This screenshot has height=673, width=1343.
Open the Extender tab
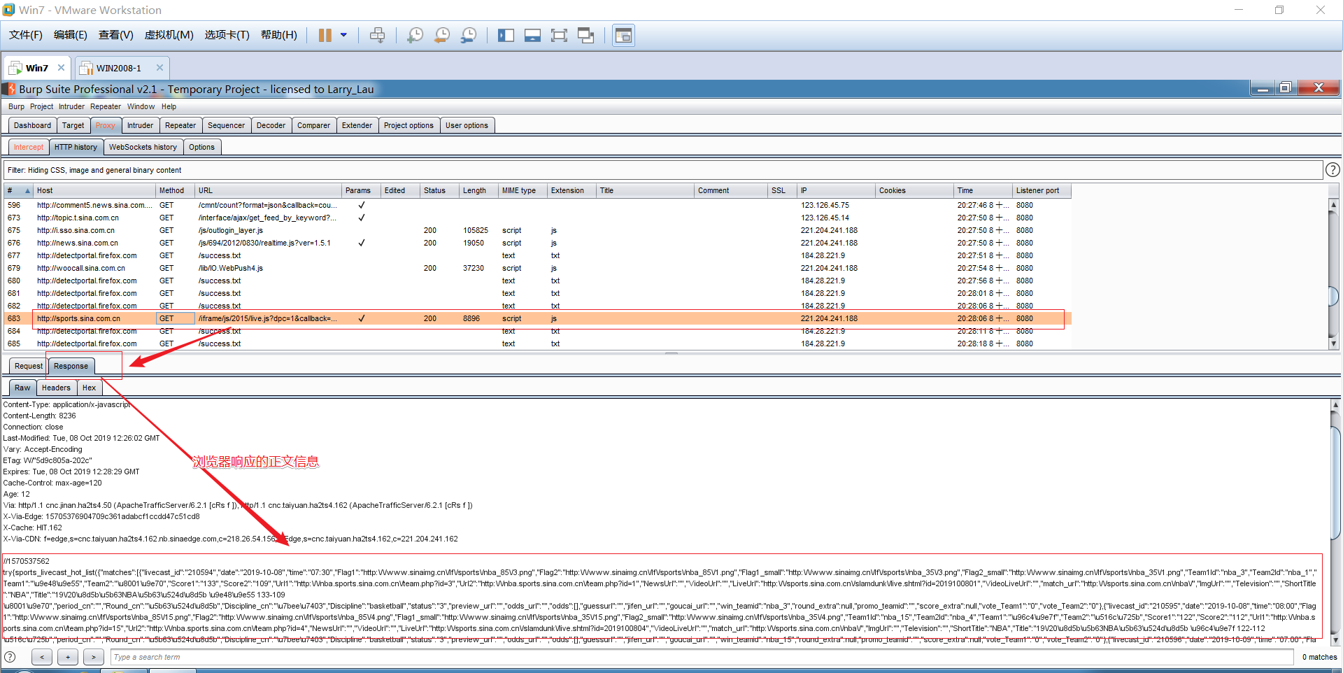[357, 125]
